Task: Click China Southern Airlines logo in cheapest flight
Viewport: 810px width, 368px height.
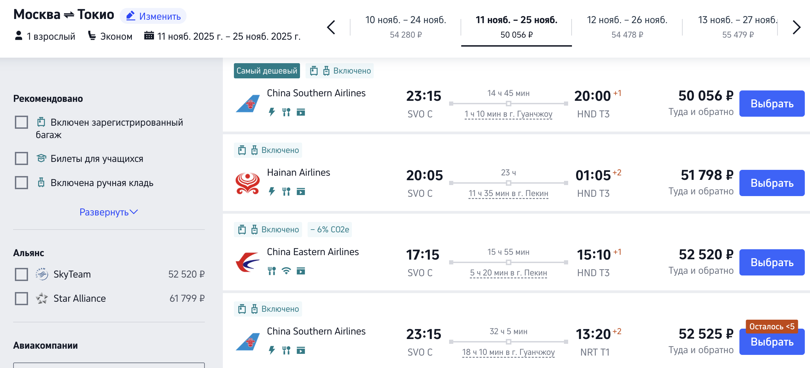Action: pyautogui.click(x=248, y=103)
